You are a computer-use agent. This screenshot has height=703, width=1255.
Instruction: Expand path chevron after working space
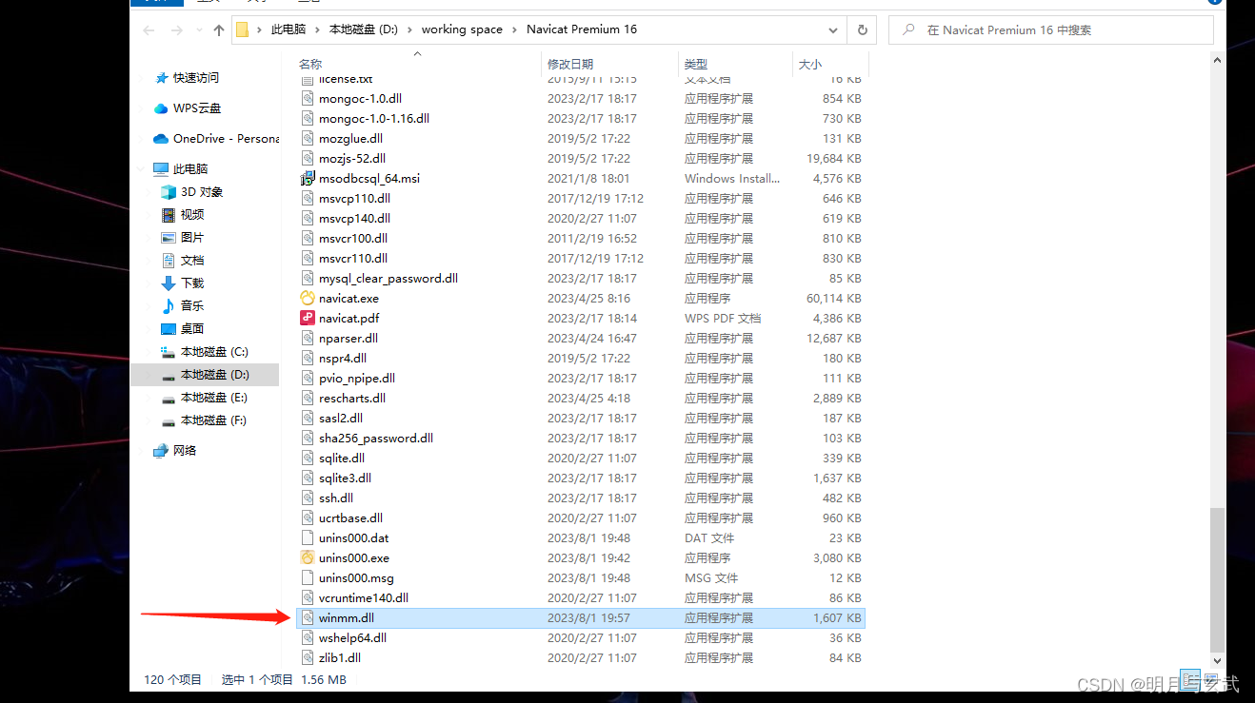514,29
